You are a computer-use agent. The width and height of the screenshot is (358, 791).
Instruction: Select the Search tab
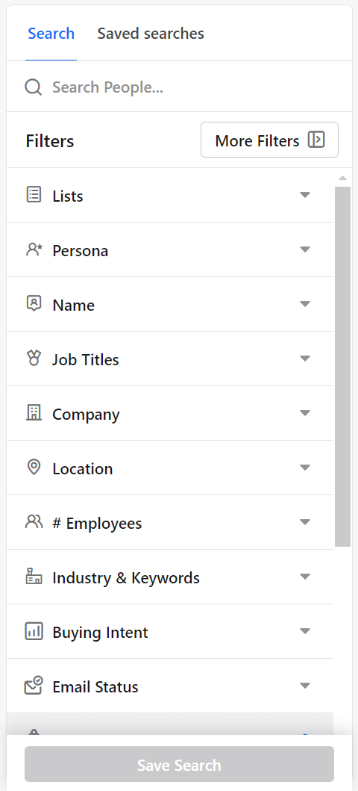51,34
